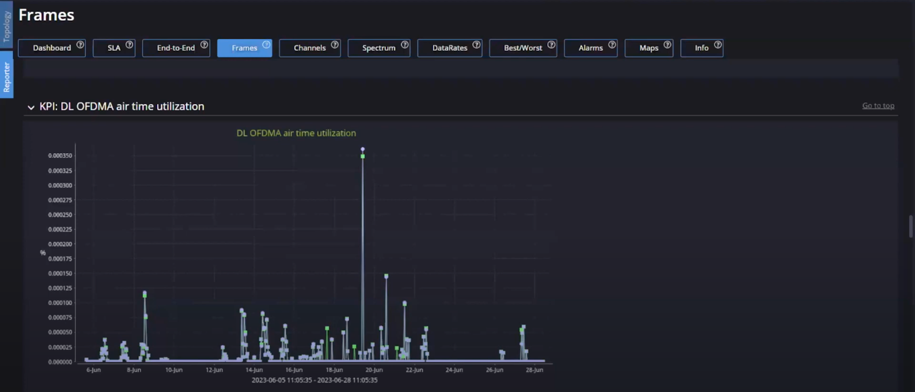Click the vertical scrollbar thumb
915x392 pixels.
click(x=910, y=226)
